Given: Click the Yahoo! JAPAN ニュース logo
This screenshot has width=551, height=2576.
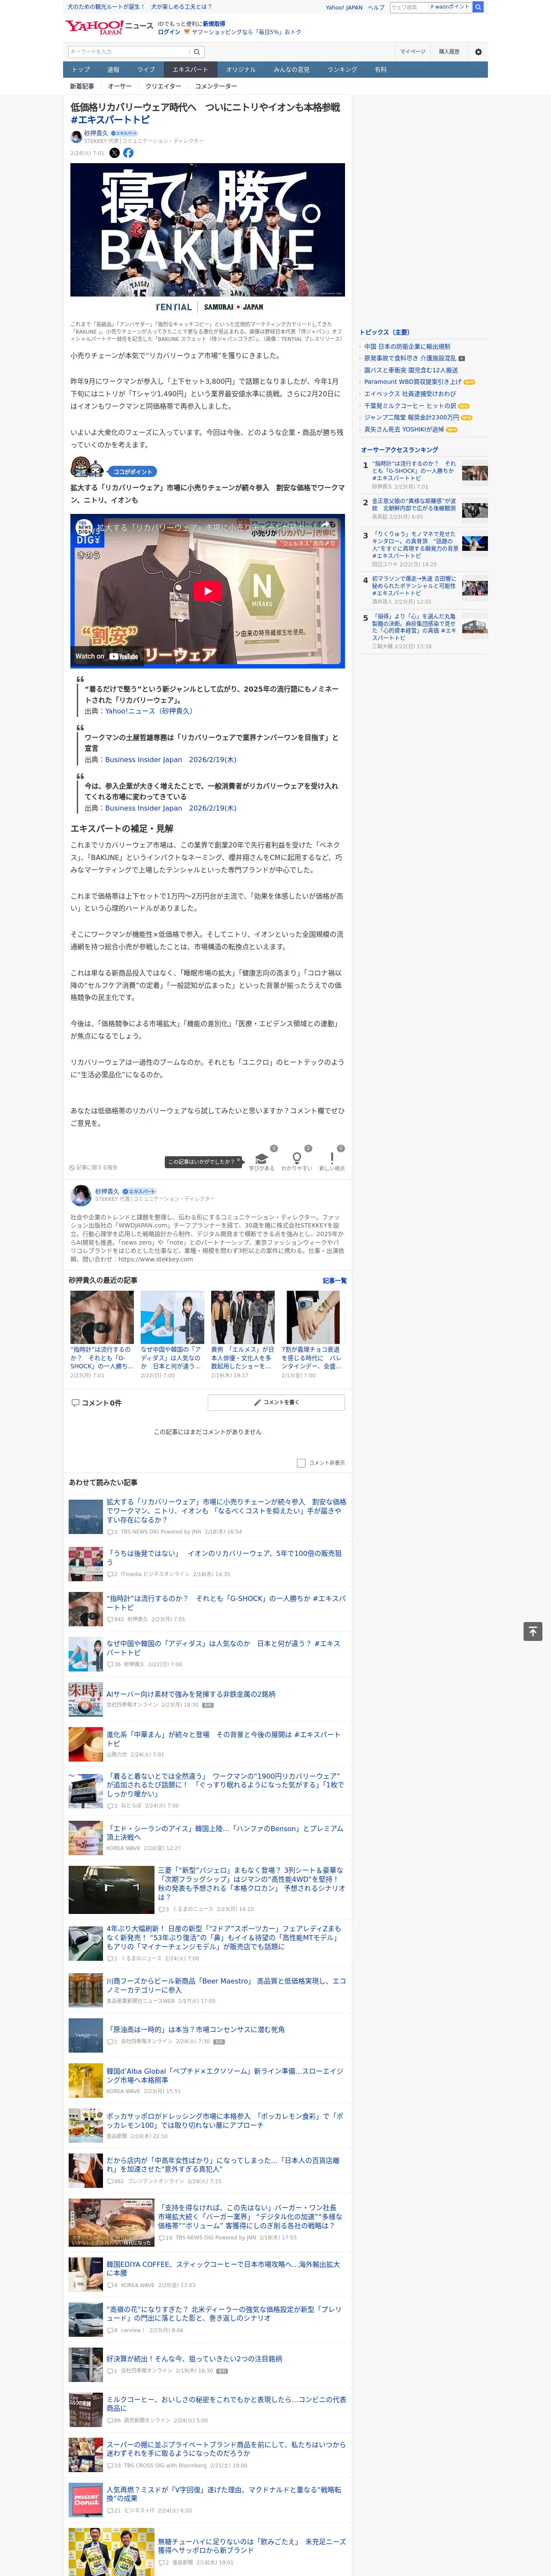Looking at the screenshot, I should 110,27.
